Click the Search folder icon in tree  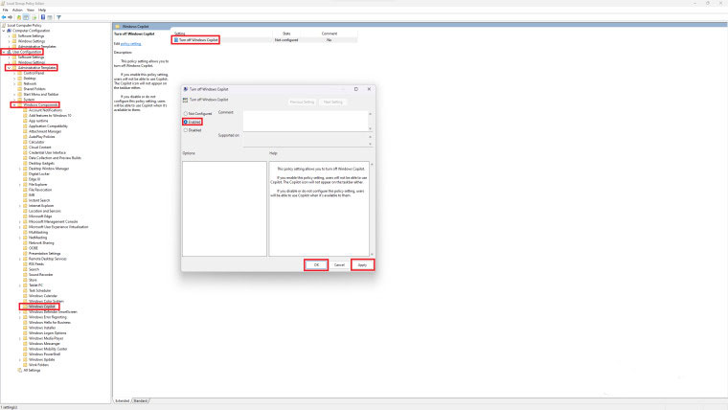pyautogui.click(x=25, y=269)
